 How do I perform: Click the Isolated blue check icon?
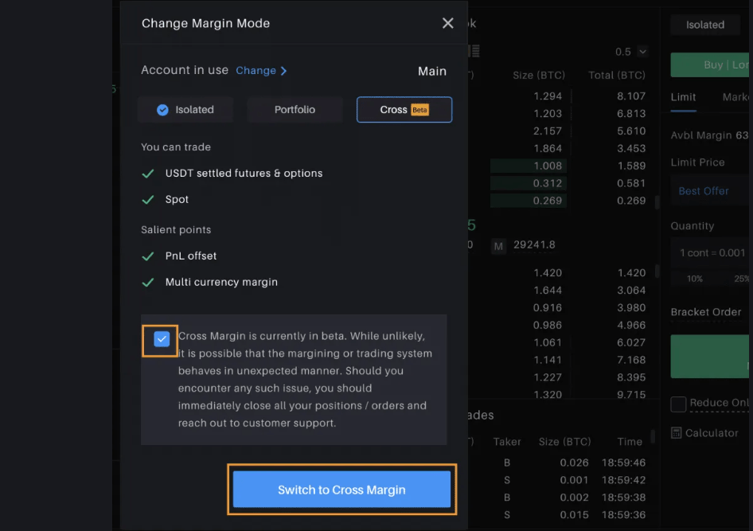coord(162,110)
